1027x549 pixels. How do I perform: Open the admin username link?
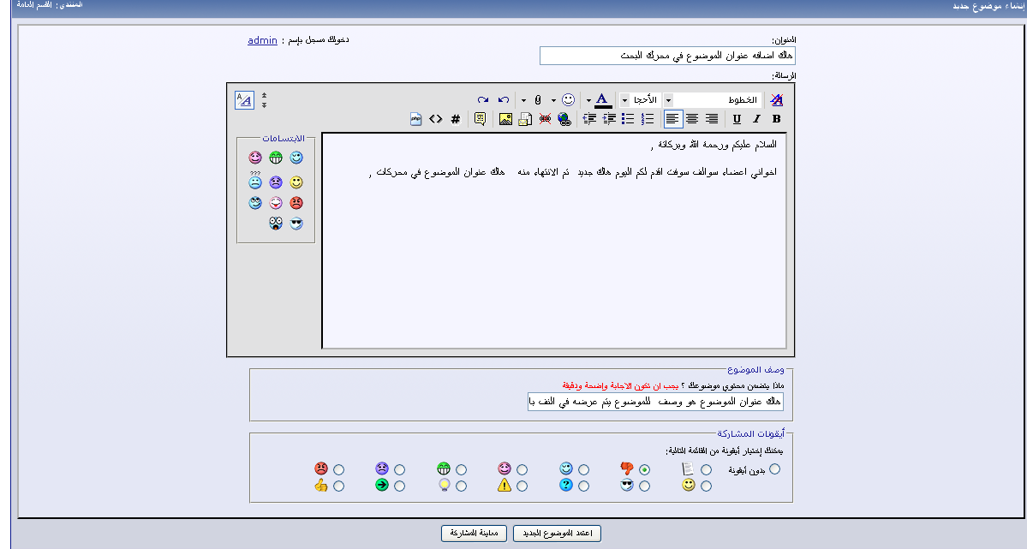tap(262, 40)
